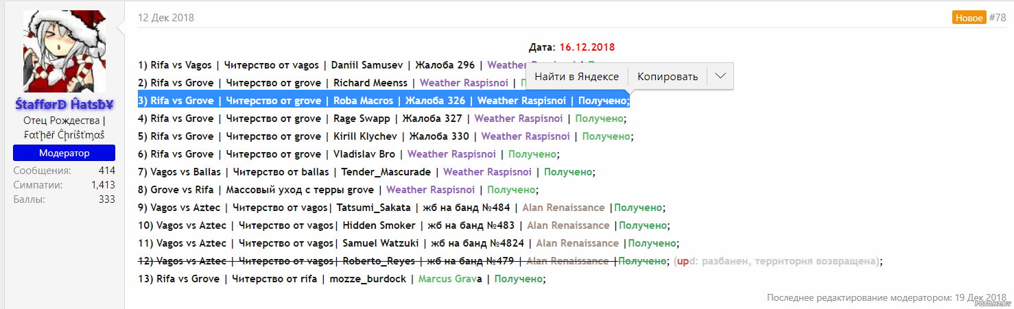
Task: Click 'Tender_Mascurade' name in line 7
Action: 386,172
